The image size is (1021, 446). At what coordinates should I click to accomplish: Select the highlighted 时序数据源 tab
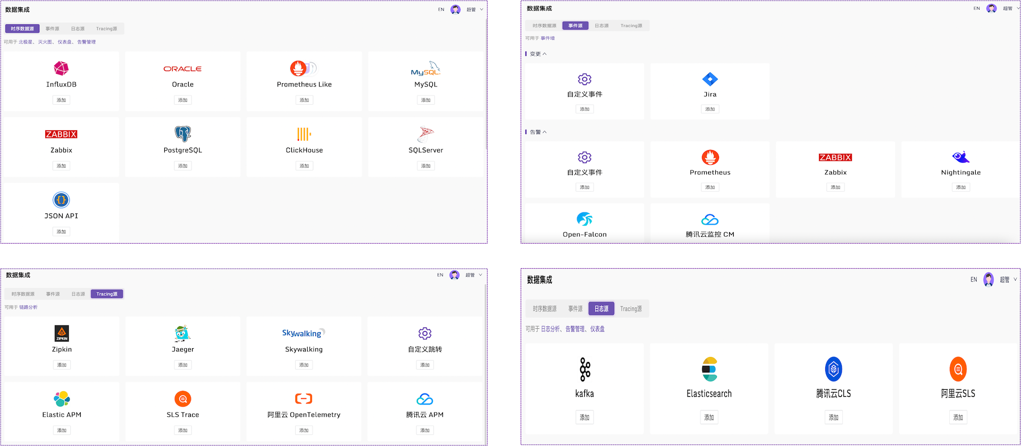click(22, 29)
